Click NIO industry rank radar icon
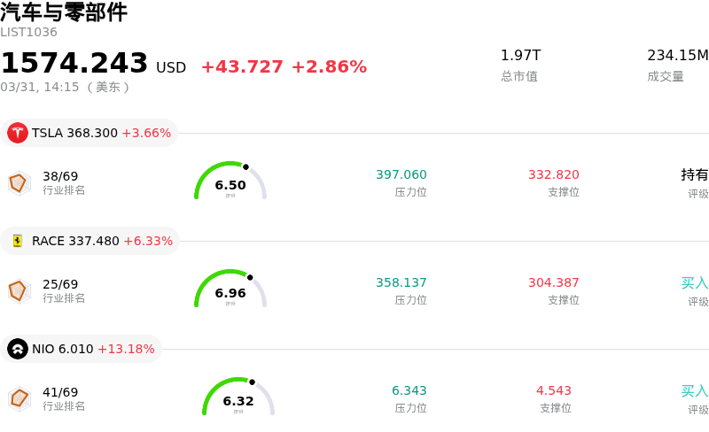The image size is (709, 432). click(18, 398)
